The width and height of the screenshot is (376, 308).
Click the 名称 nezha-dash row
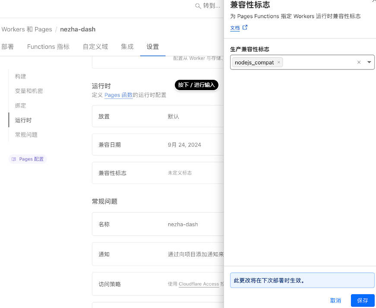(158, 224)
